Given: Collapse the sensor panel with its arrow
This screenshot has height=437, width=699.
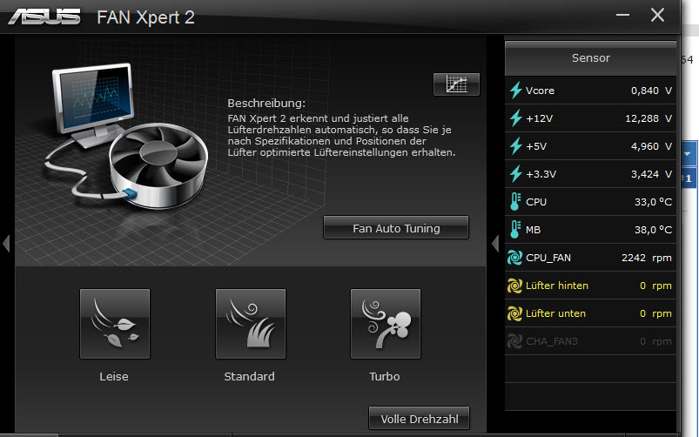Looking at the screenshot, I should [x=495, y=244].
